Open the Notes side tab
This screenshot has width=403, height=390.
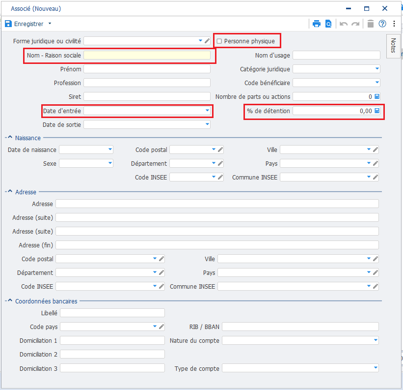(393, 46)
